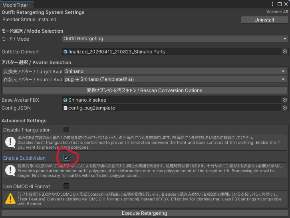Click the Config JSON label

[16, 108]
